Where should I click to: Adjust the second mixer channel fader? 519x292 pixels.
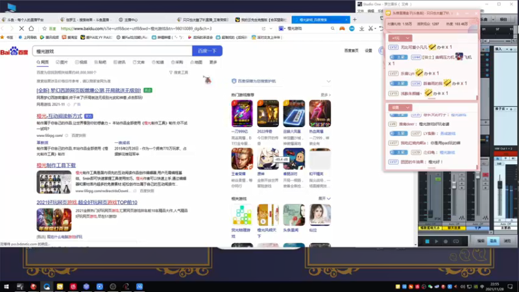click(454, 185)
